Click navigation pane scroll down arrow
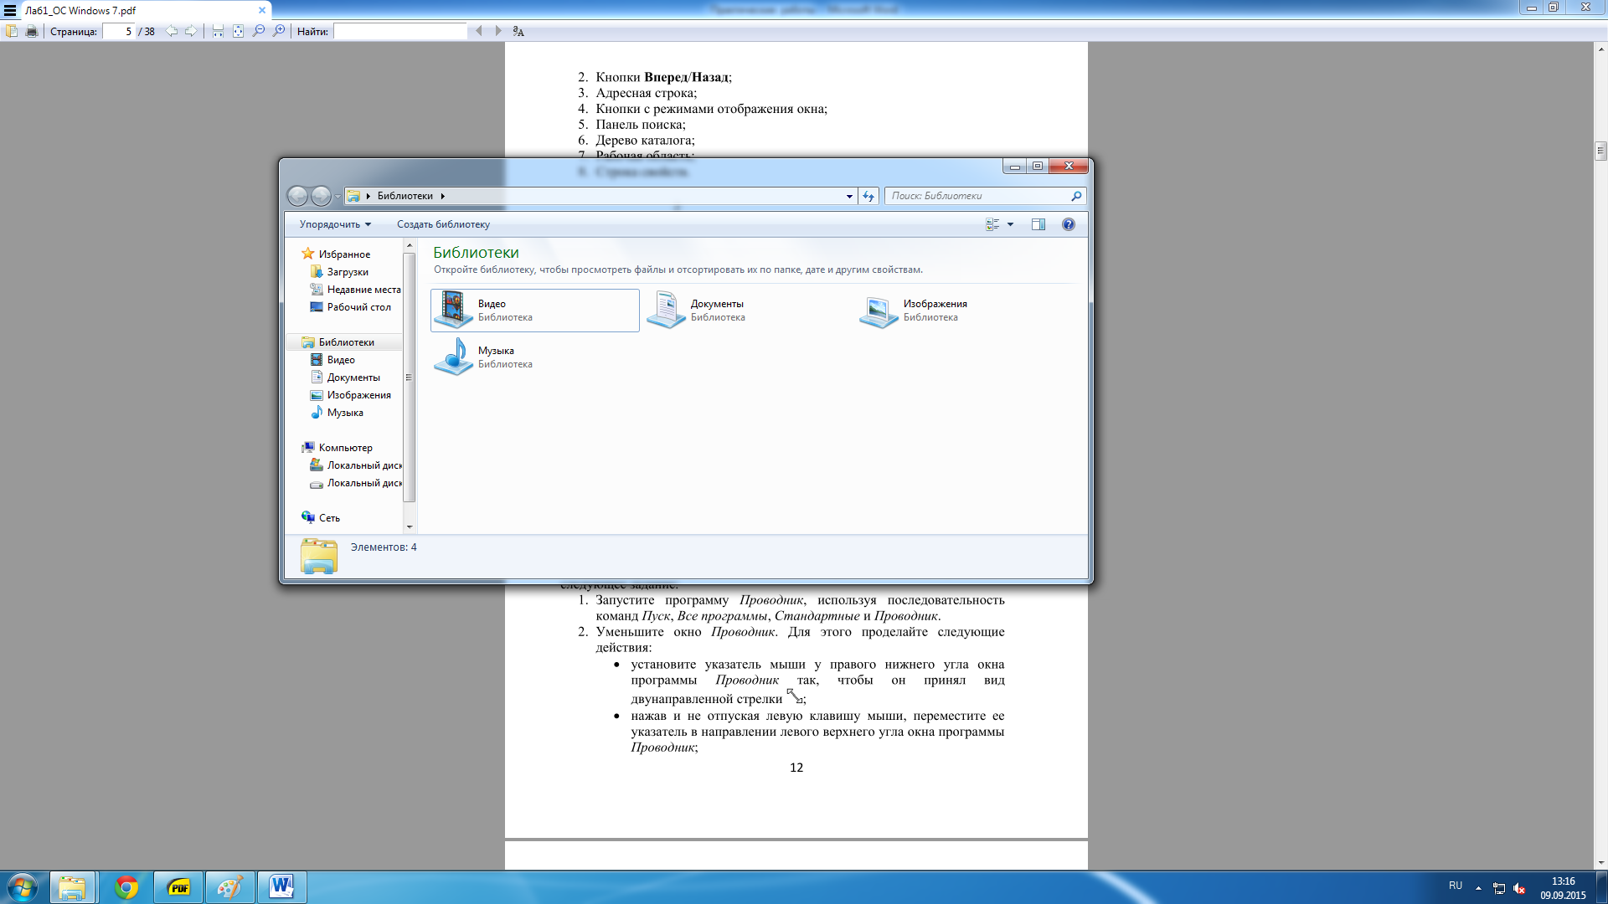This screenshot has height=904, width=1608. (x=410, y=526)
